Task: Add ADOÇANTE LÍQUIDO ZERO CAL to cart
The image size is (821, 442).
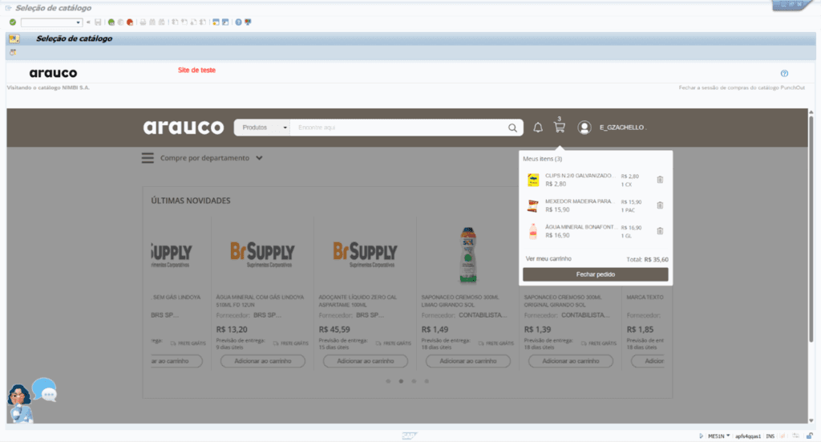Action: (366, 361)
